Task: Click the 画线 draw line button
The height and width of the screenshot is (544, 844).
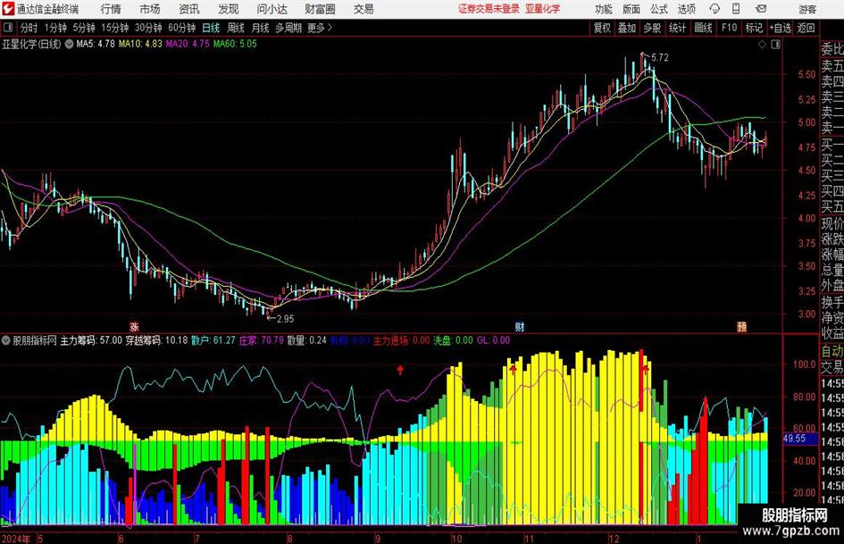Action: (703, 28)
